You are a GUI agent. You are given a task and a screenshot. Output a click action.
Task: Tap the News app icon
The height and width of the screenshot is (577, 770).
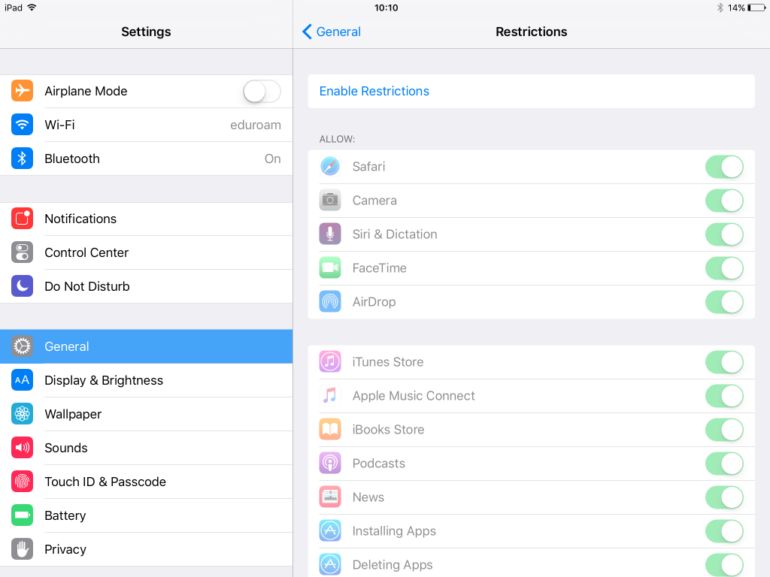click(330, 497)
